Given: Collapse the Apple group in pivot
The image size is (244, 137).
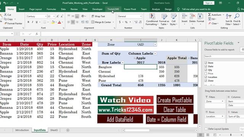Looking at the screenshot, I should coord(135,58).
